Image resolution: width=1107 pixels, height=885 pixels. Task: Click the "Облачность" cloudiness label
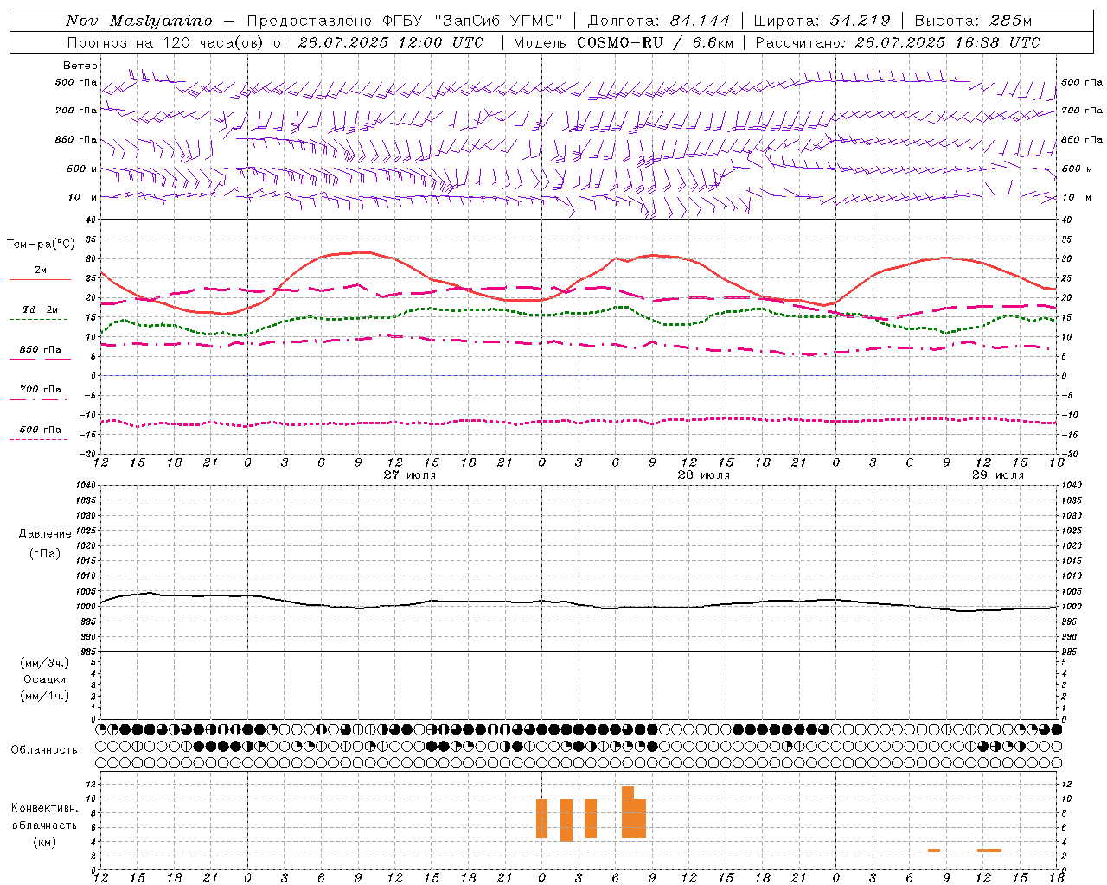click(x=44, y=749)
